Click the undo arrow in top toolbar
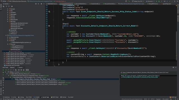Screen dimensions: 179x100 [175, 1]
